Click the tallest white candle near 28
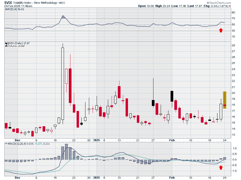This screenshot has width=241, height=180. tap(63, 83)
